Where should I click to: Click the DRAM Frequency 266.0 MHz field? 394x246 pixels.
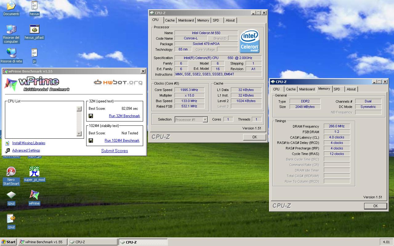(x=337, y=126)
